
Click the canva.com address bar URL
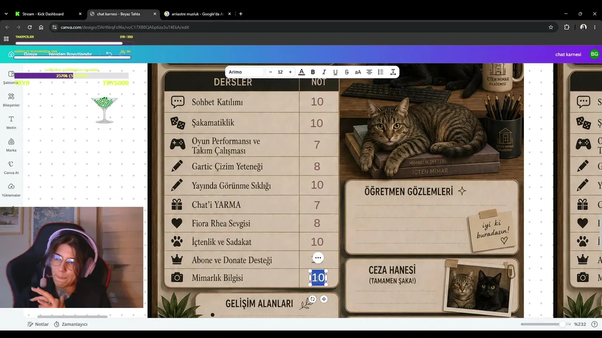coord(125,27)
